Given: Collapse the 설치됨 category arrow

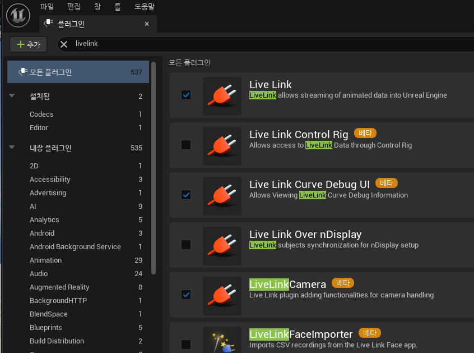Looking at the screenshot, I should 12,95.
